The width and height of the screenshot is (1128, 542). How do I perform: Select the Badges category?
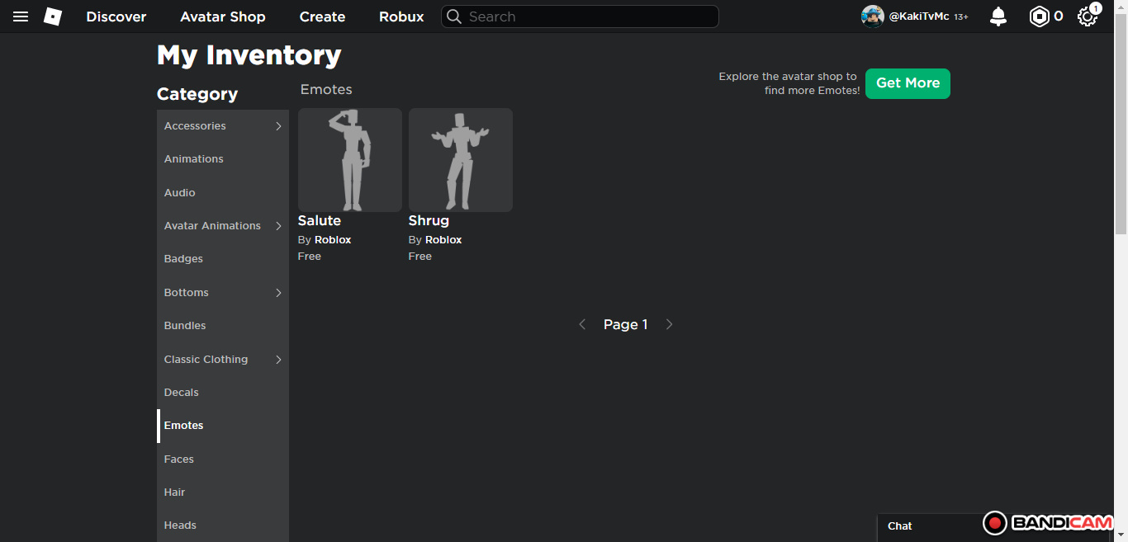point(183,259)
